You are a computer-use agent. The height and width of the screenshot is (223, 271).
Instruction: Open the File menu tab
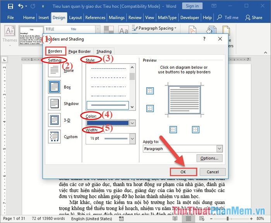pyautogui.click(x=10, y=17)
